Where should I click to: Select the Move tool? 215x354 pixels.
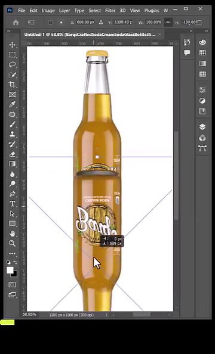click(12, 45)
